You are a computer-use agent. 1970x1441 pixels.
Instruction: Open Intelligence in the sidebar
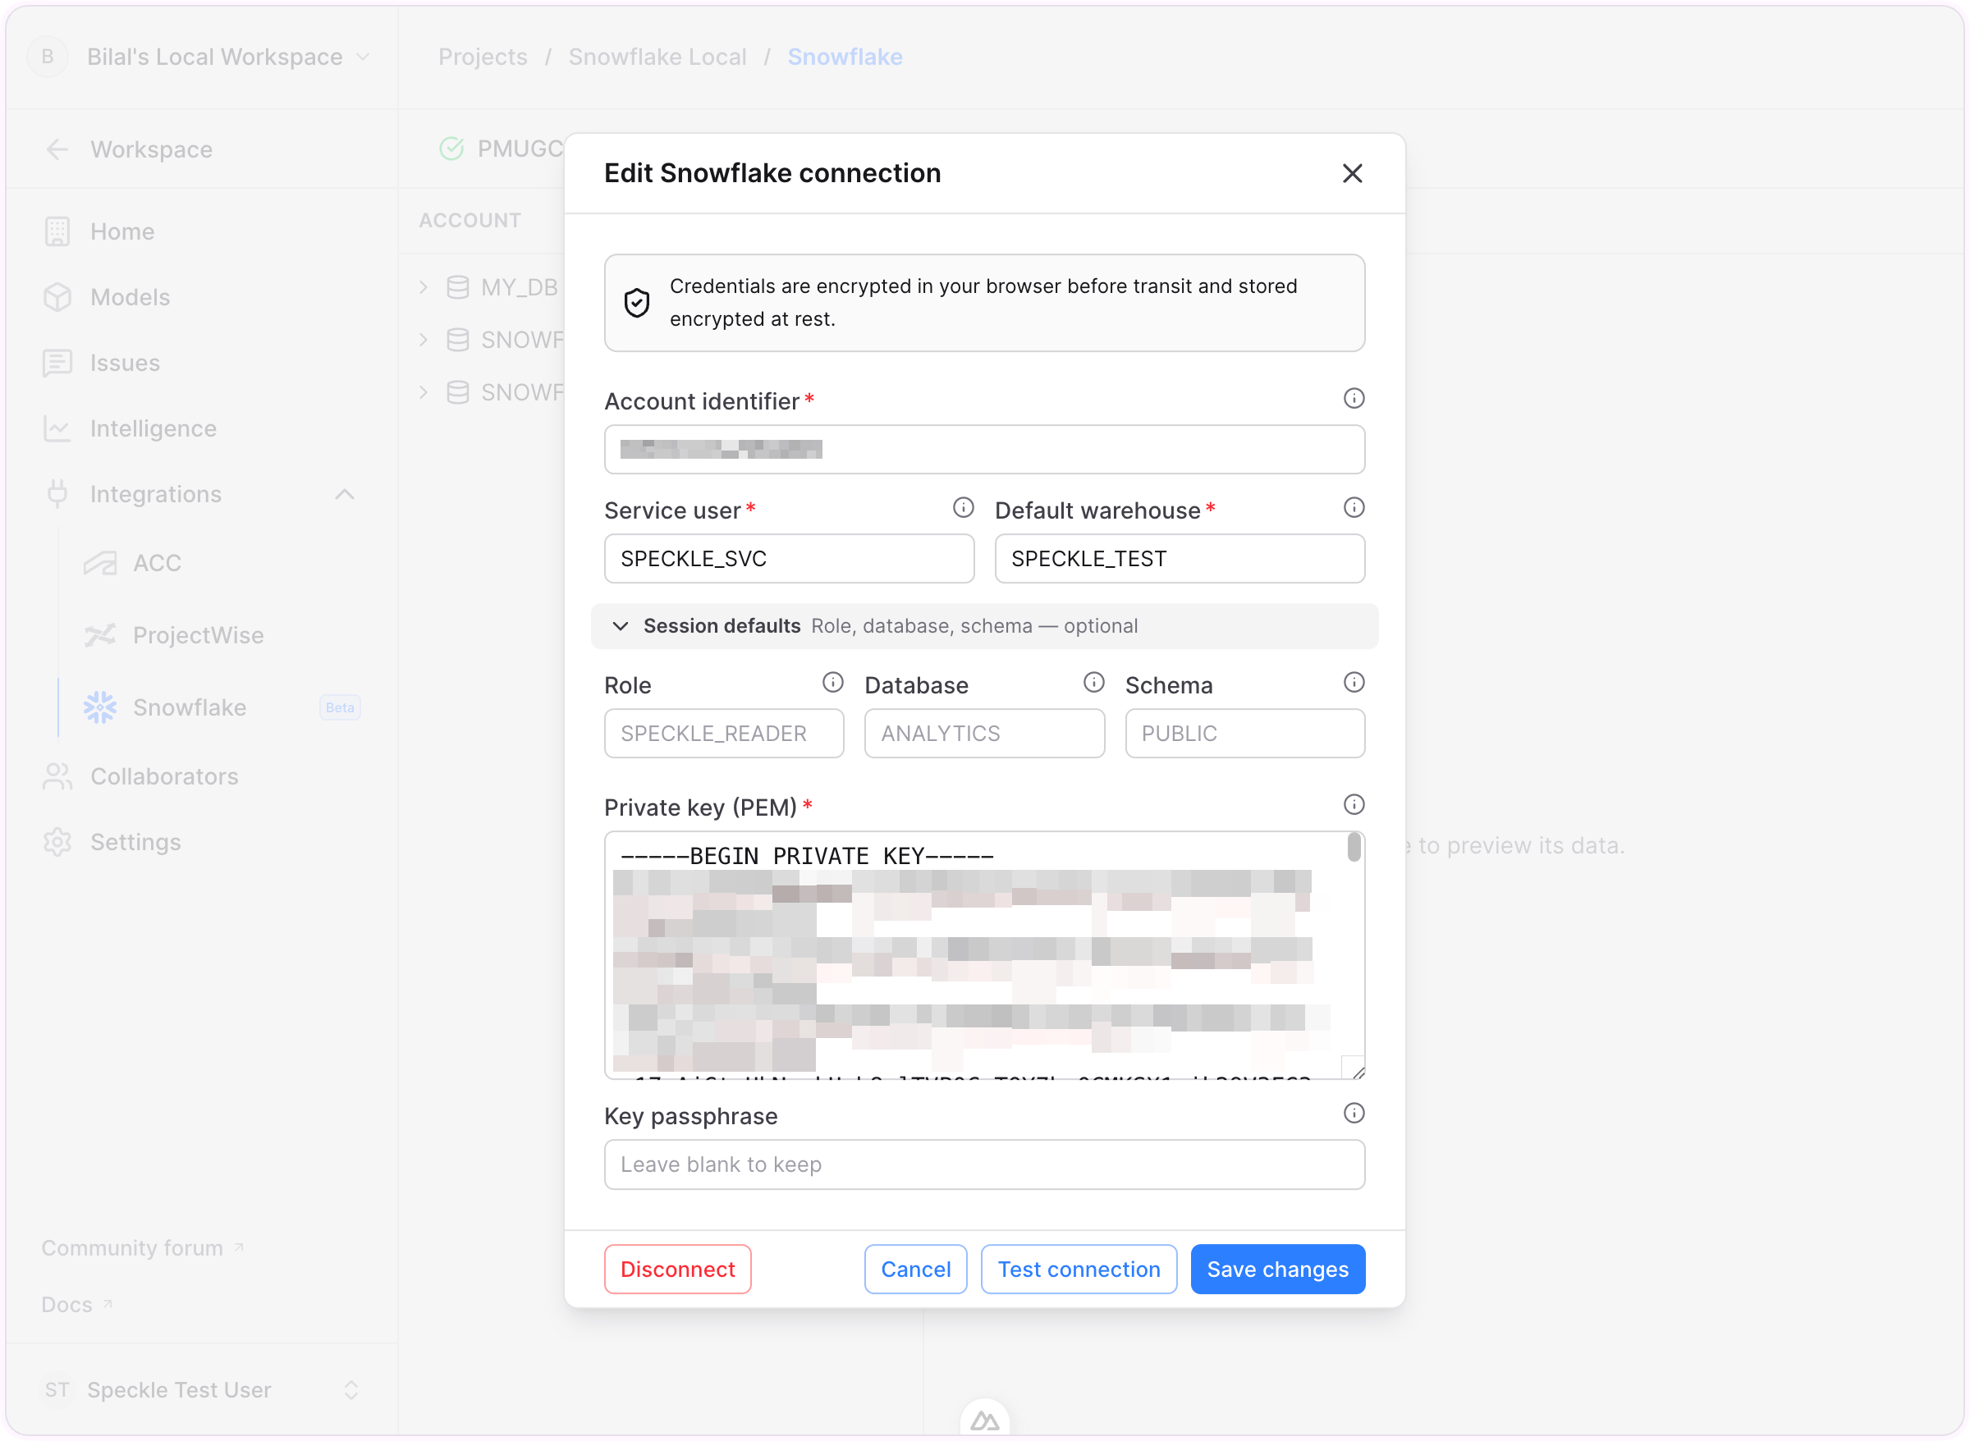coord(153,428)
